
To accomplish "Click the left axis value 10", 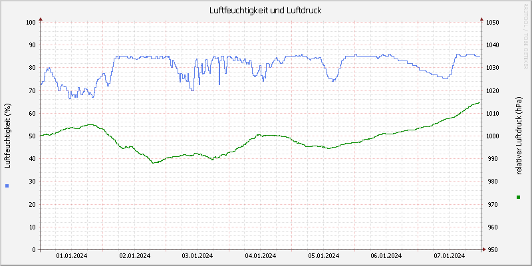I will [x=32, y=227].
